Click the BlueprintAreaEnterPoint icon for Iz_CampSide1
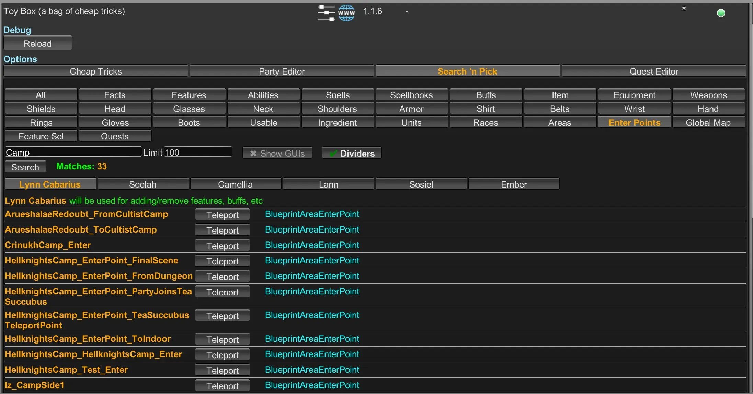The image size is (753, 394). tap(312, 385)
